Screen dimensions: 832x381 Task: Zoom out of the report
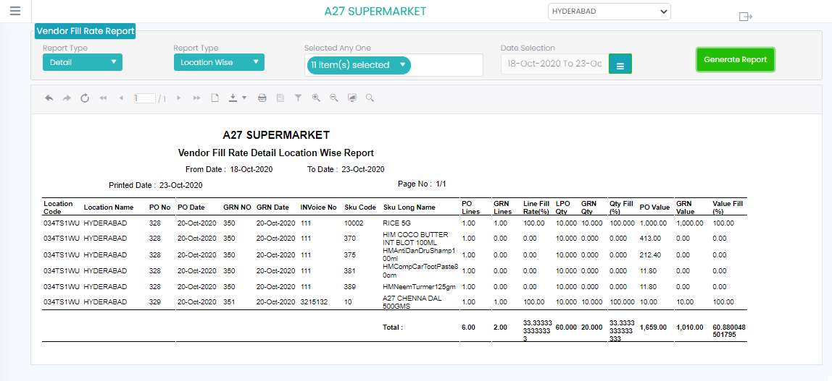coord(334,98)
